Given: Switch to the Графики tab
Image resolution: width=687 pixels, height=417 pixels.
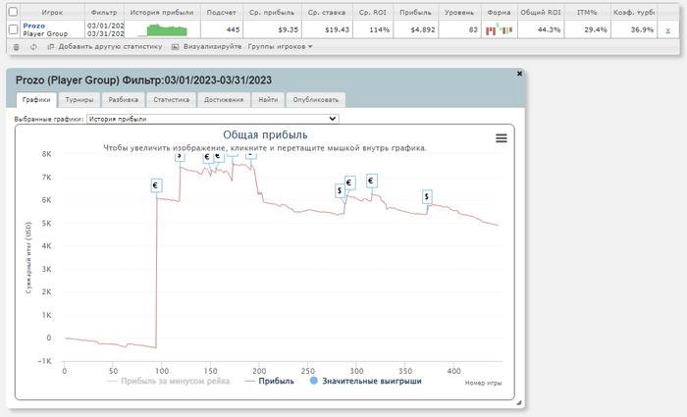Looking at the screenshot, I should click(x=36, y=100).
